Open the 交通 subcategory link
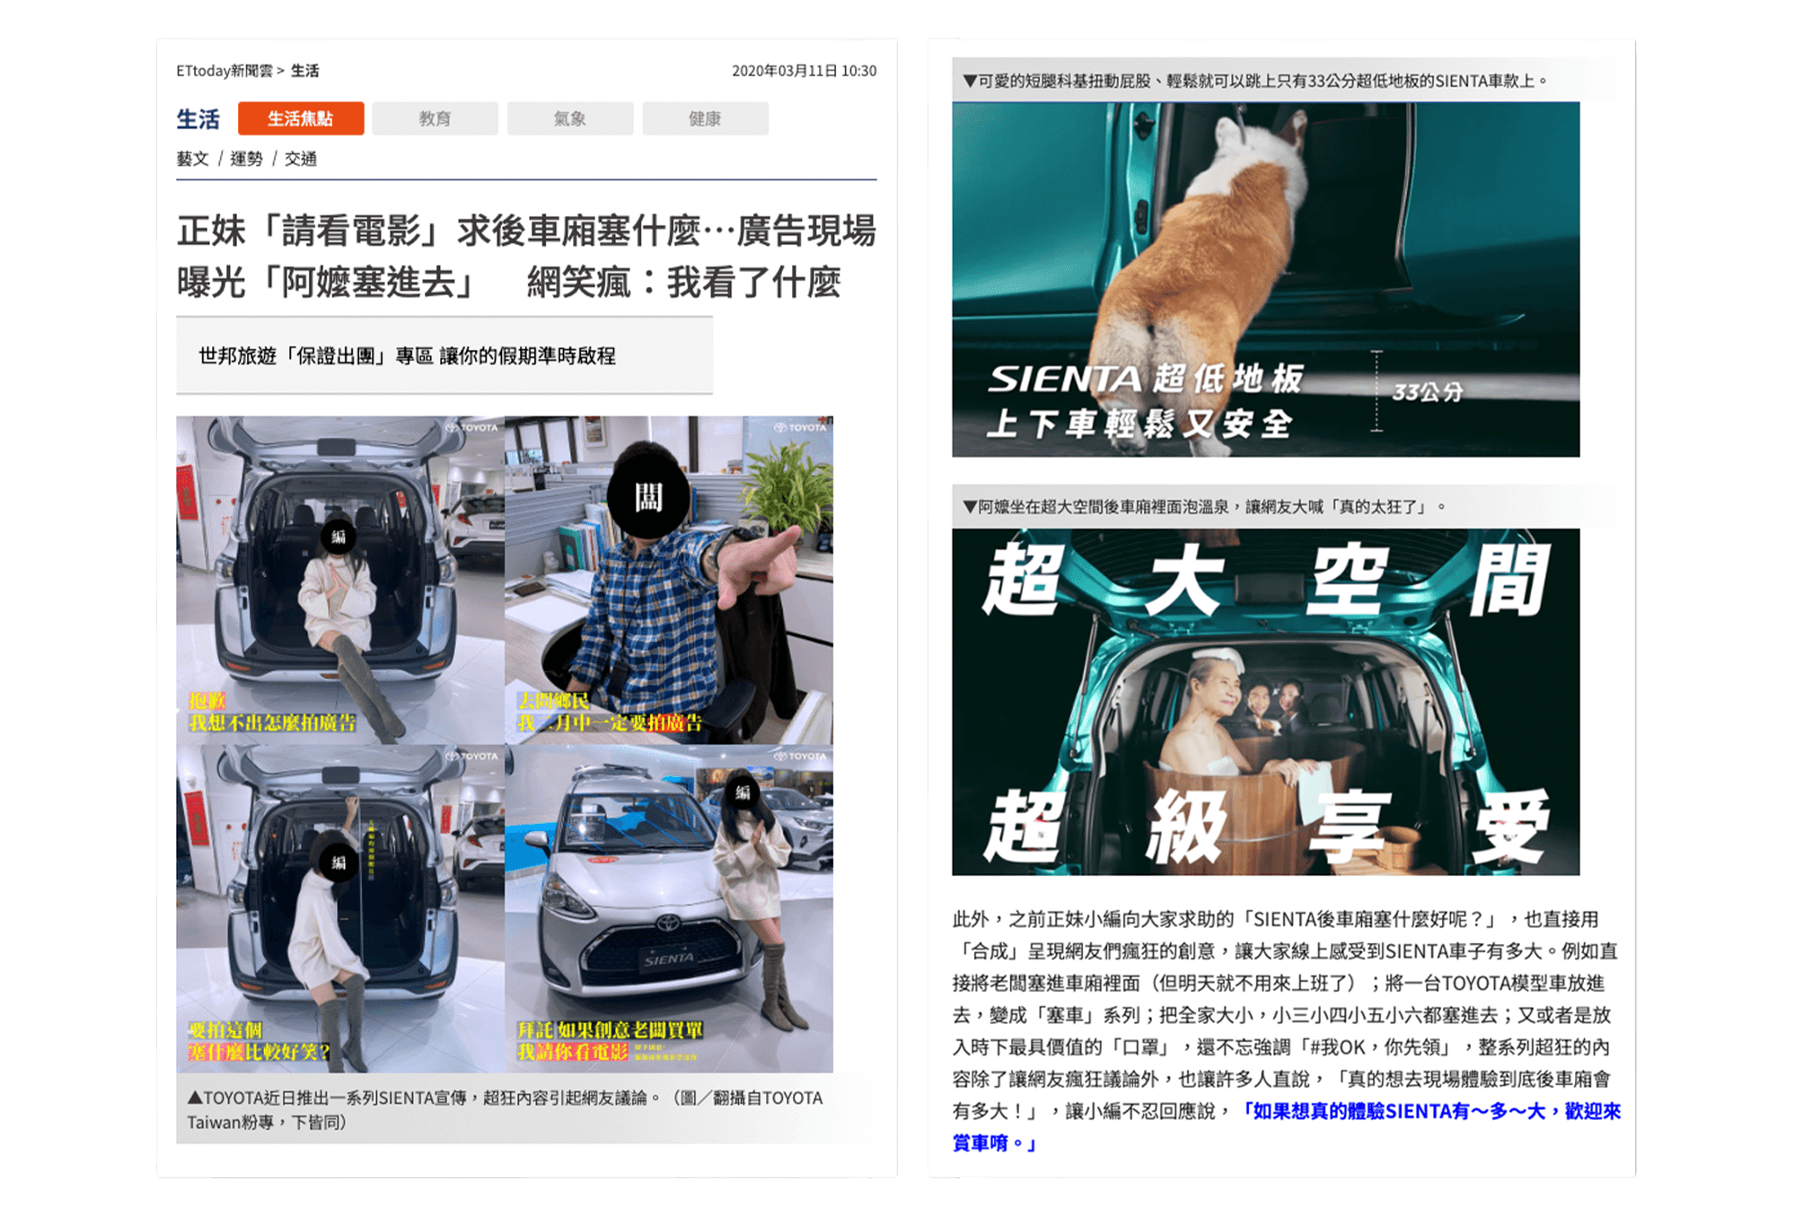The image size is (1794, 1216). [x=301, y=159]
